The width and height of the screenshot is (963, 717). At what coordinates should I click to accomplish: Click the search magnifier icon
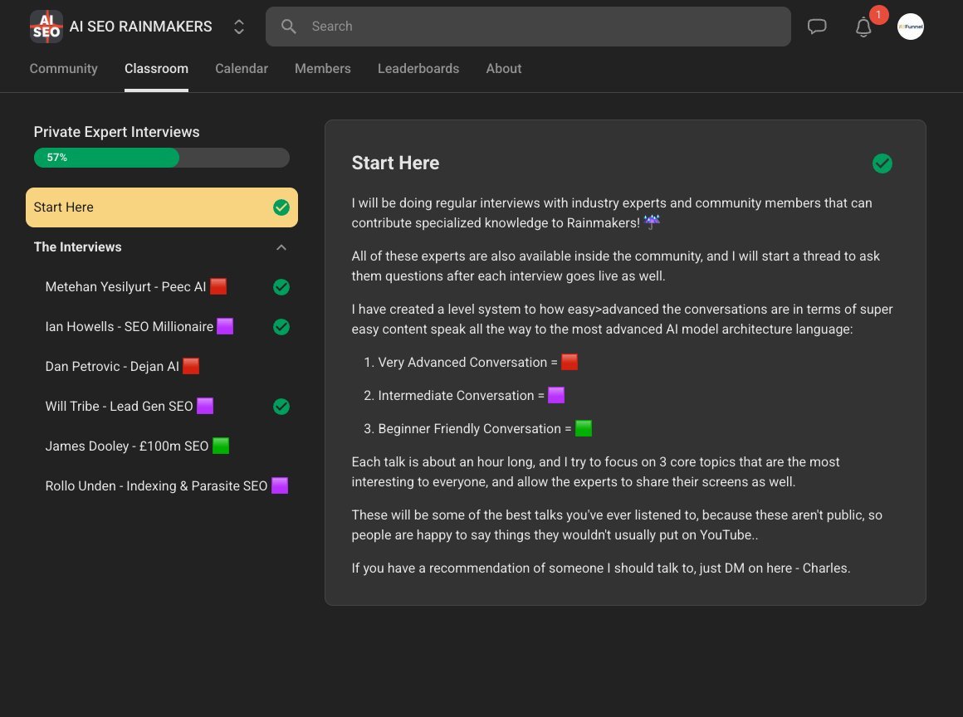pos(289,27)
